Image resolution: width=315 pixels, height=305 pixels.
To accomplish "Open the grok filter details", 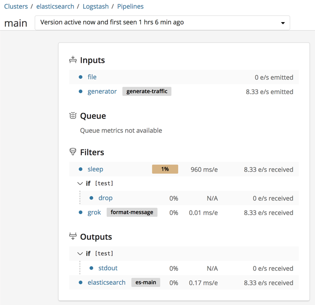I will click(x=94, y=212).
